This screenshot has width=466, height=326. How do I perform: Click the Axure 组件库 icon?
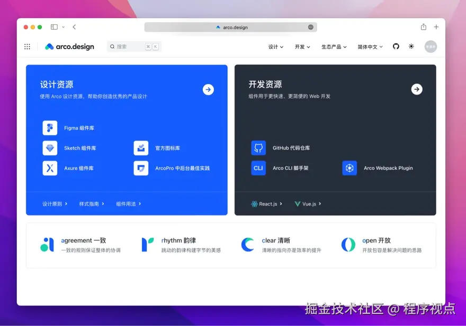[x=50, y=168]
